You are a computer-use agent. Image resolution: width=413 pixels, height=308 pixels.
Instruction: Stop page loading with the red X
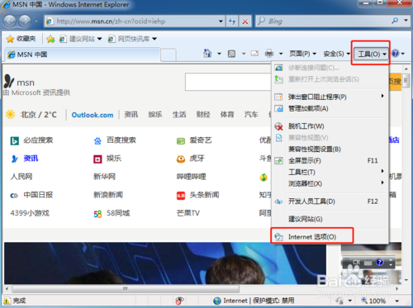(244, 21)
